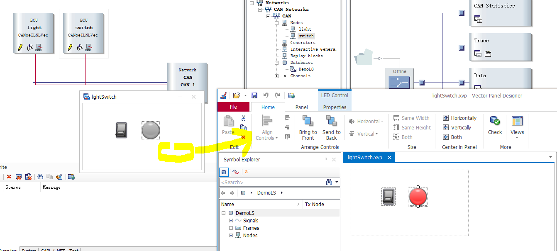Click the Data block

501,79
